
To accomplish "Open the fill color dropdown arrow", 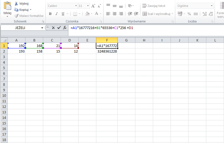I will pos(92,14).
